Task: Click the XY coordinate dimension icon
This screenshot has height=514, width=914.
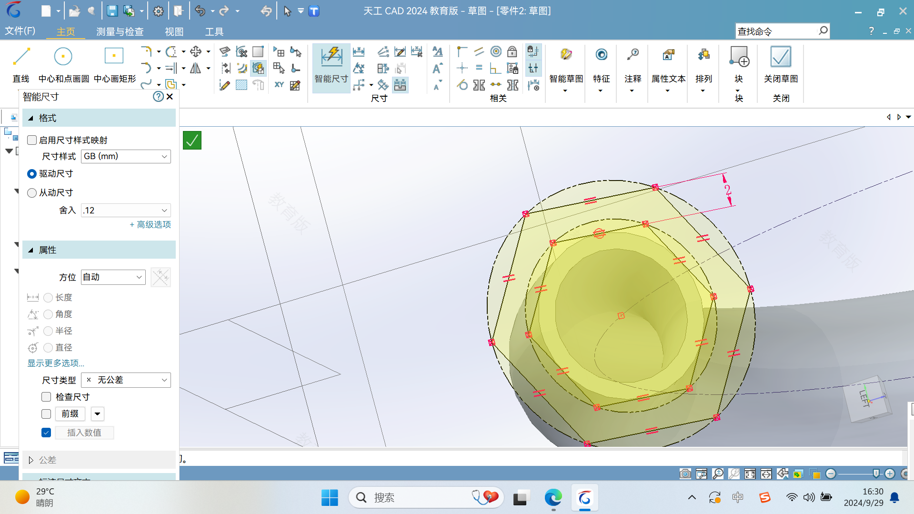Action: click(279, 85)
